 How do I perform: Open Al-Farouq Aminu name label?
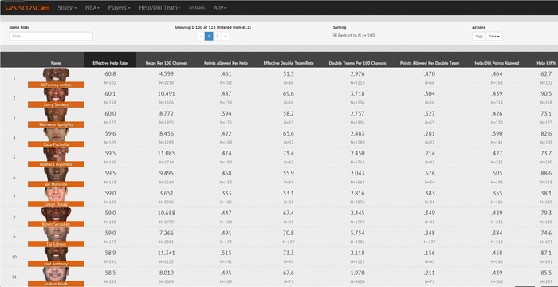point(56,85)
